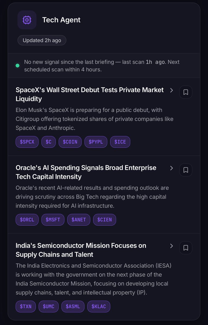208x325 pixels.
Task: Select the $COIN ticker tag
Action: (70, 142)
